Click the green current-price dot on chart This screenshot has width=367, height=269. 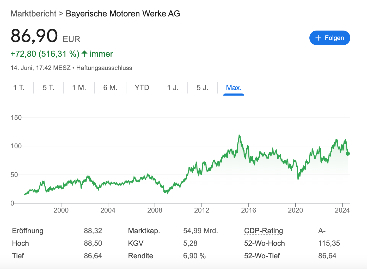coord(347,154)
